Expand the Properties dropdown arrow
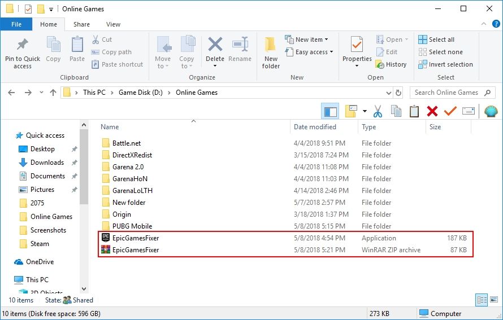503x320 pixels. [357, 66]
